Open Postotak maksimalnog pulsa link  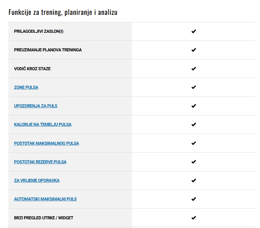46,143
